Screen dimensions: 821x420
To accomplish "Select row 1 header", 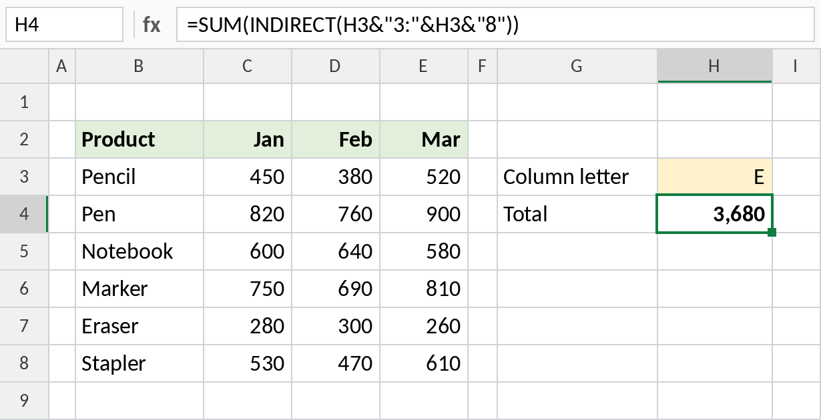I will click(25, 102).
